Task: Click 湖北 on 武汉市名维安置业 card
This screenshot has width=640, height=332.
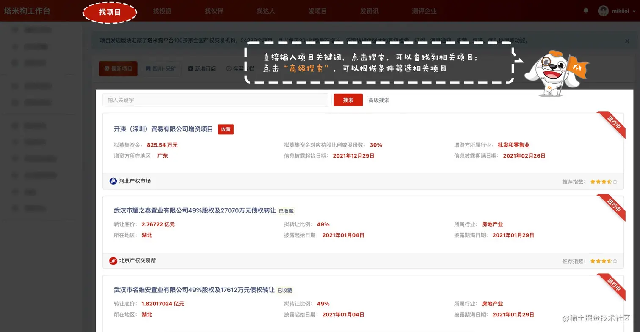Action: click(x=146, y=315)
